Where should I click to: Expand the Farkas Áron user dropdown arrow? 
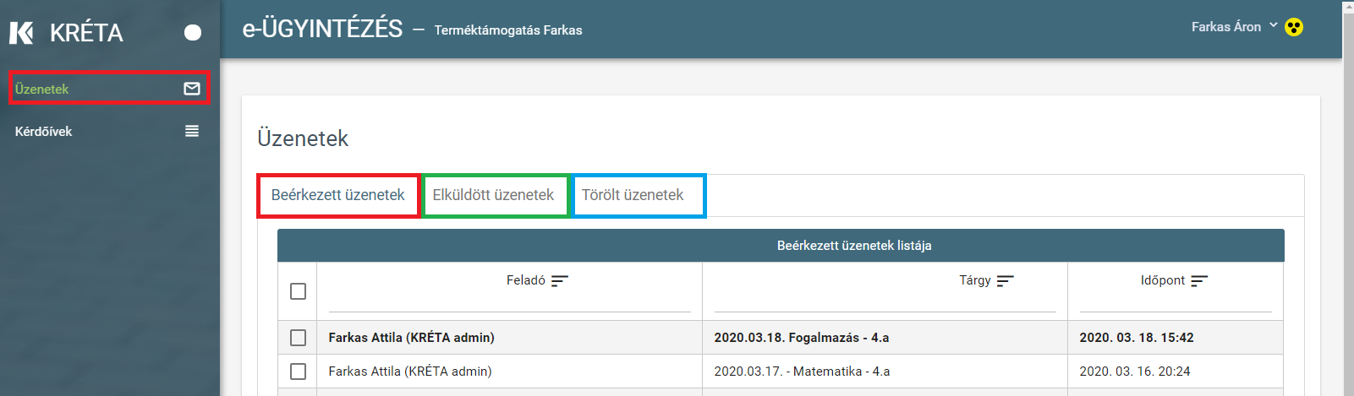click(x=1274, y=26)
